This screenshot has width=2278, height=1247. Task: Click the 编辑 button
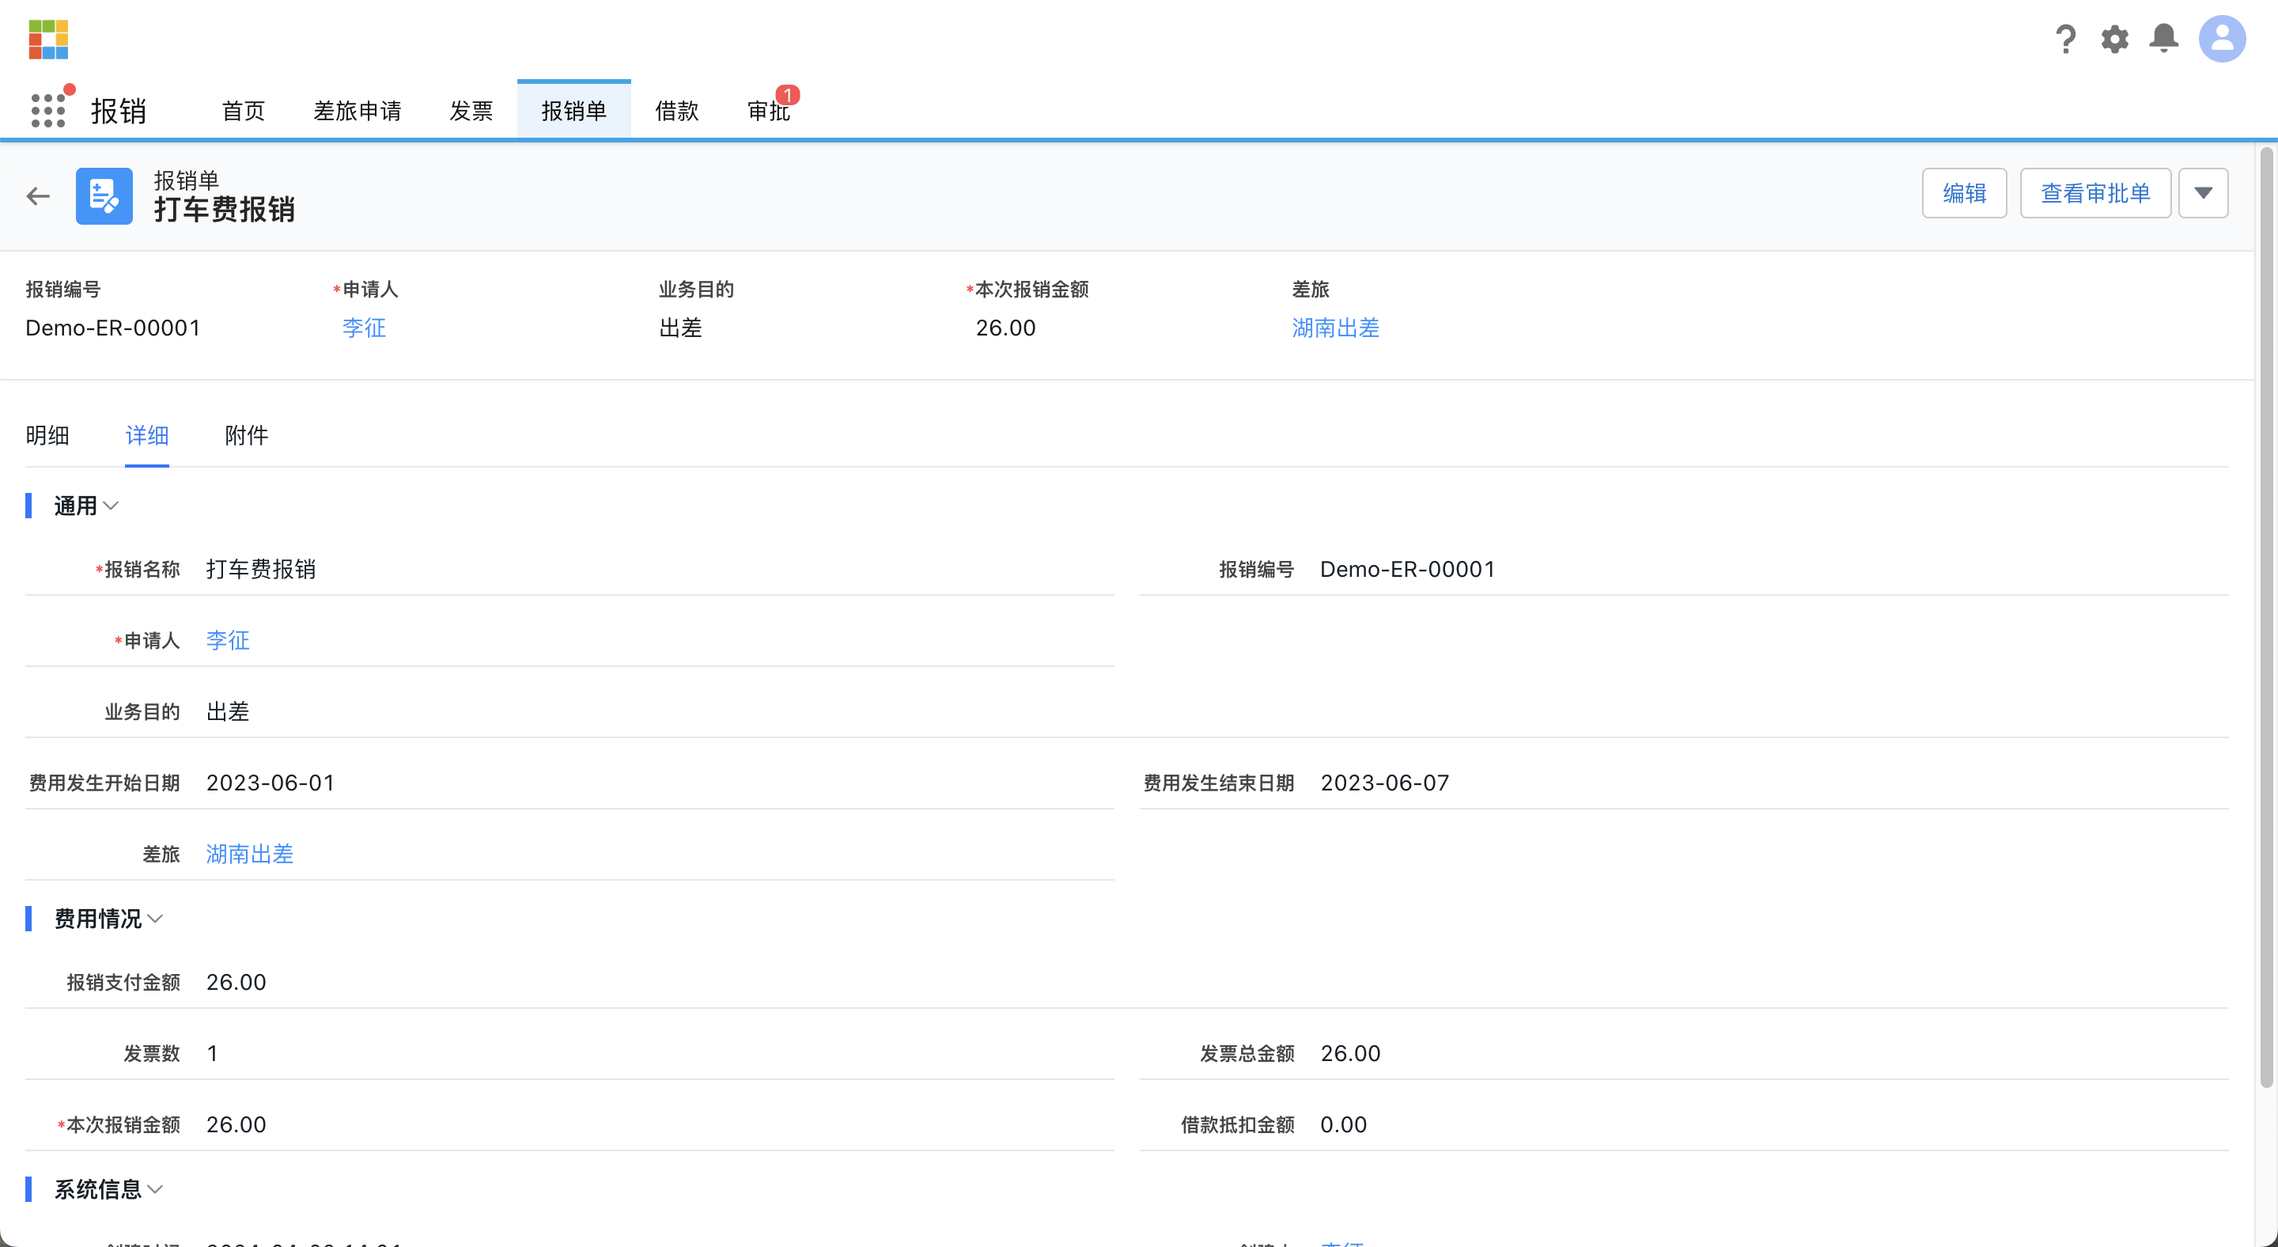coord(1964,193)
